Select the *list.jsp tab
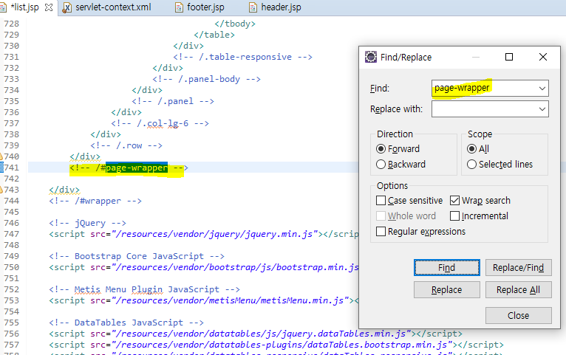Screen dimensions: 566x355 [25, 7]
